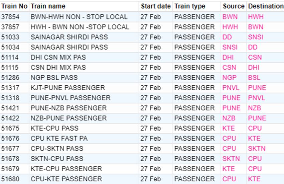Image resolution: width=284 pixels, height=184 pixels.
Task: Select the Source column header
Action: tap(234, 6)
